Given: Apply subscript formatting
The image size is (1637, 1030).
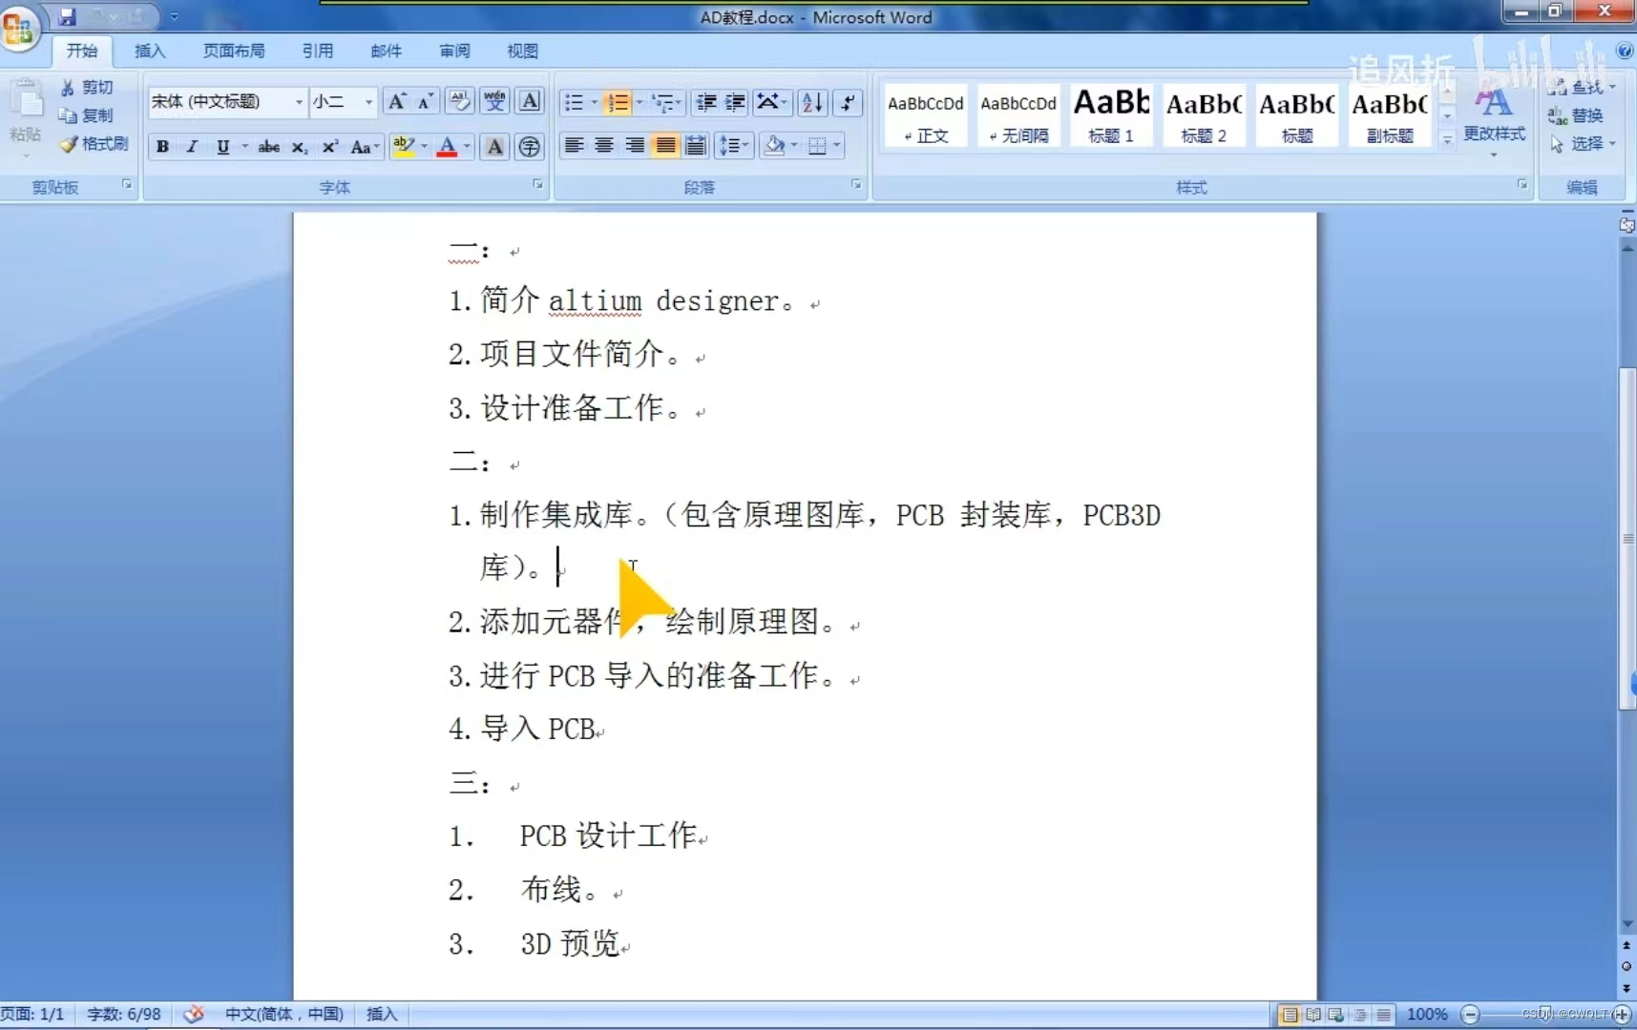Looking at the screenshot, I should tap(300, 147).
